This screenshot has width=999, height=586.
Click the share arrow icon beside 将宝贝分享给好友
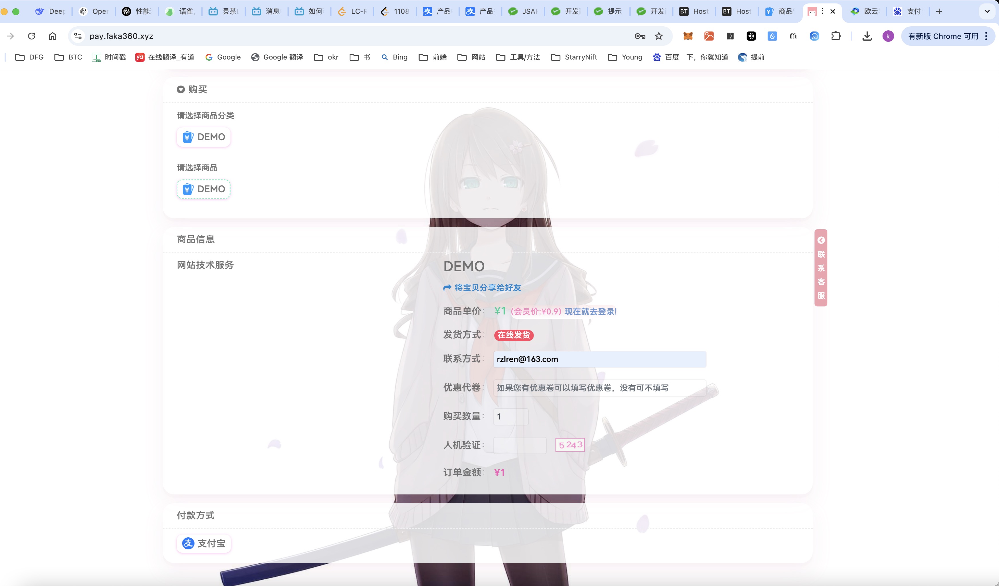[447, 288]
